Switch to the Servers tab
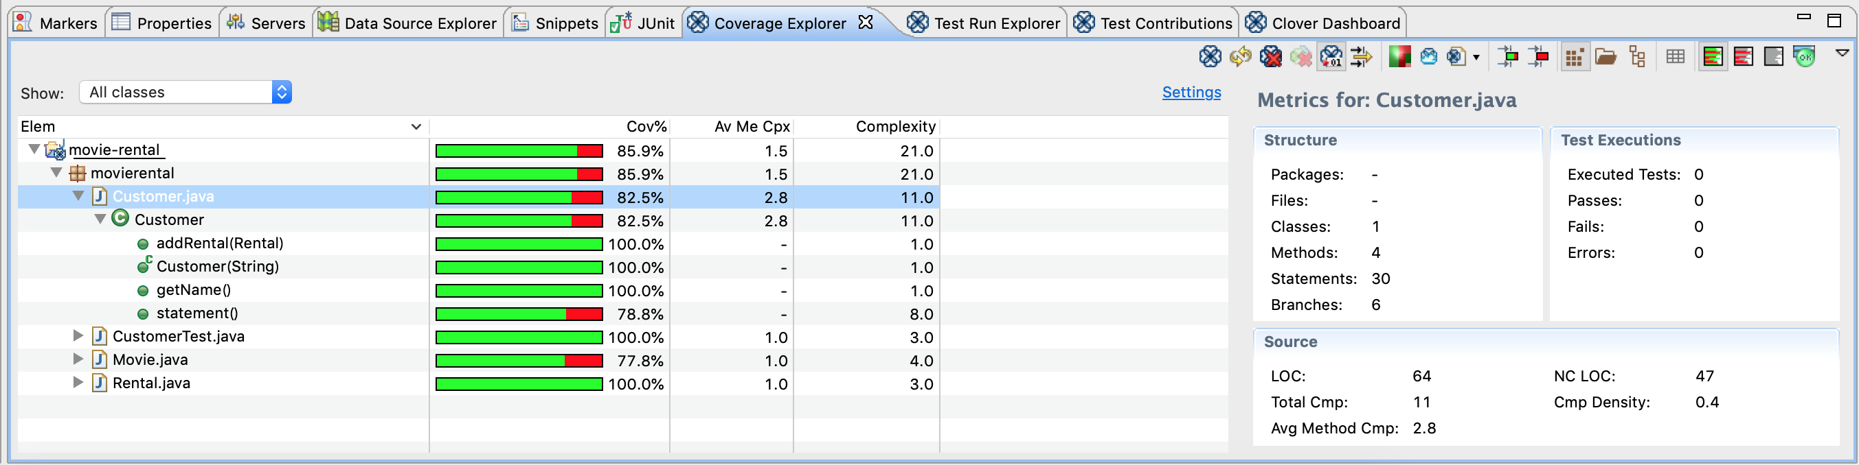The height and width of the screenshot is (465, 1859). pos(266,23)
